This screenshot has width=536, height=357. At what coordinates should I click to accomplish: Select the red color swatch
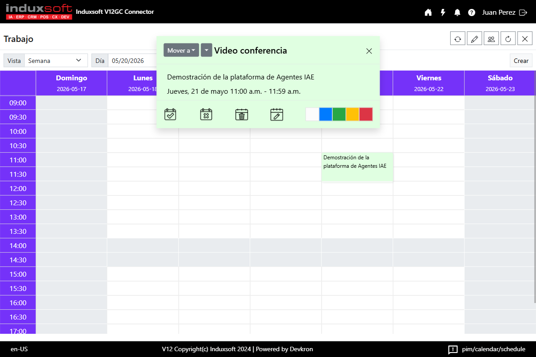pos(366,114)
